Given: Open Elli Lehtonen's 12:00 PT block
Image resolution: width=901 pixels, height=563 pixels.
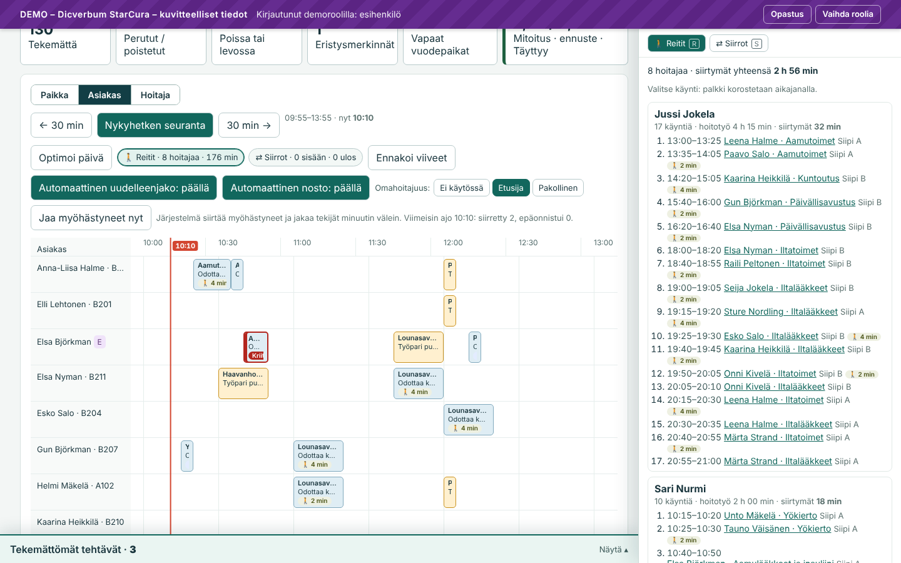Looking at the screenshot, I should [x=450, y=311].
